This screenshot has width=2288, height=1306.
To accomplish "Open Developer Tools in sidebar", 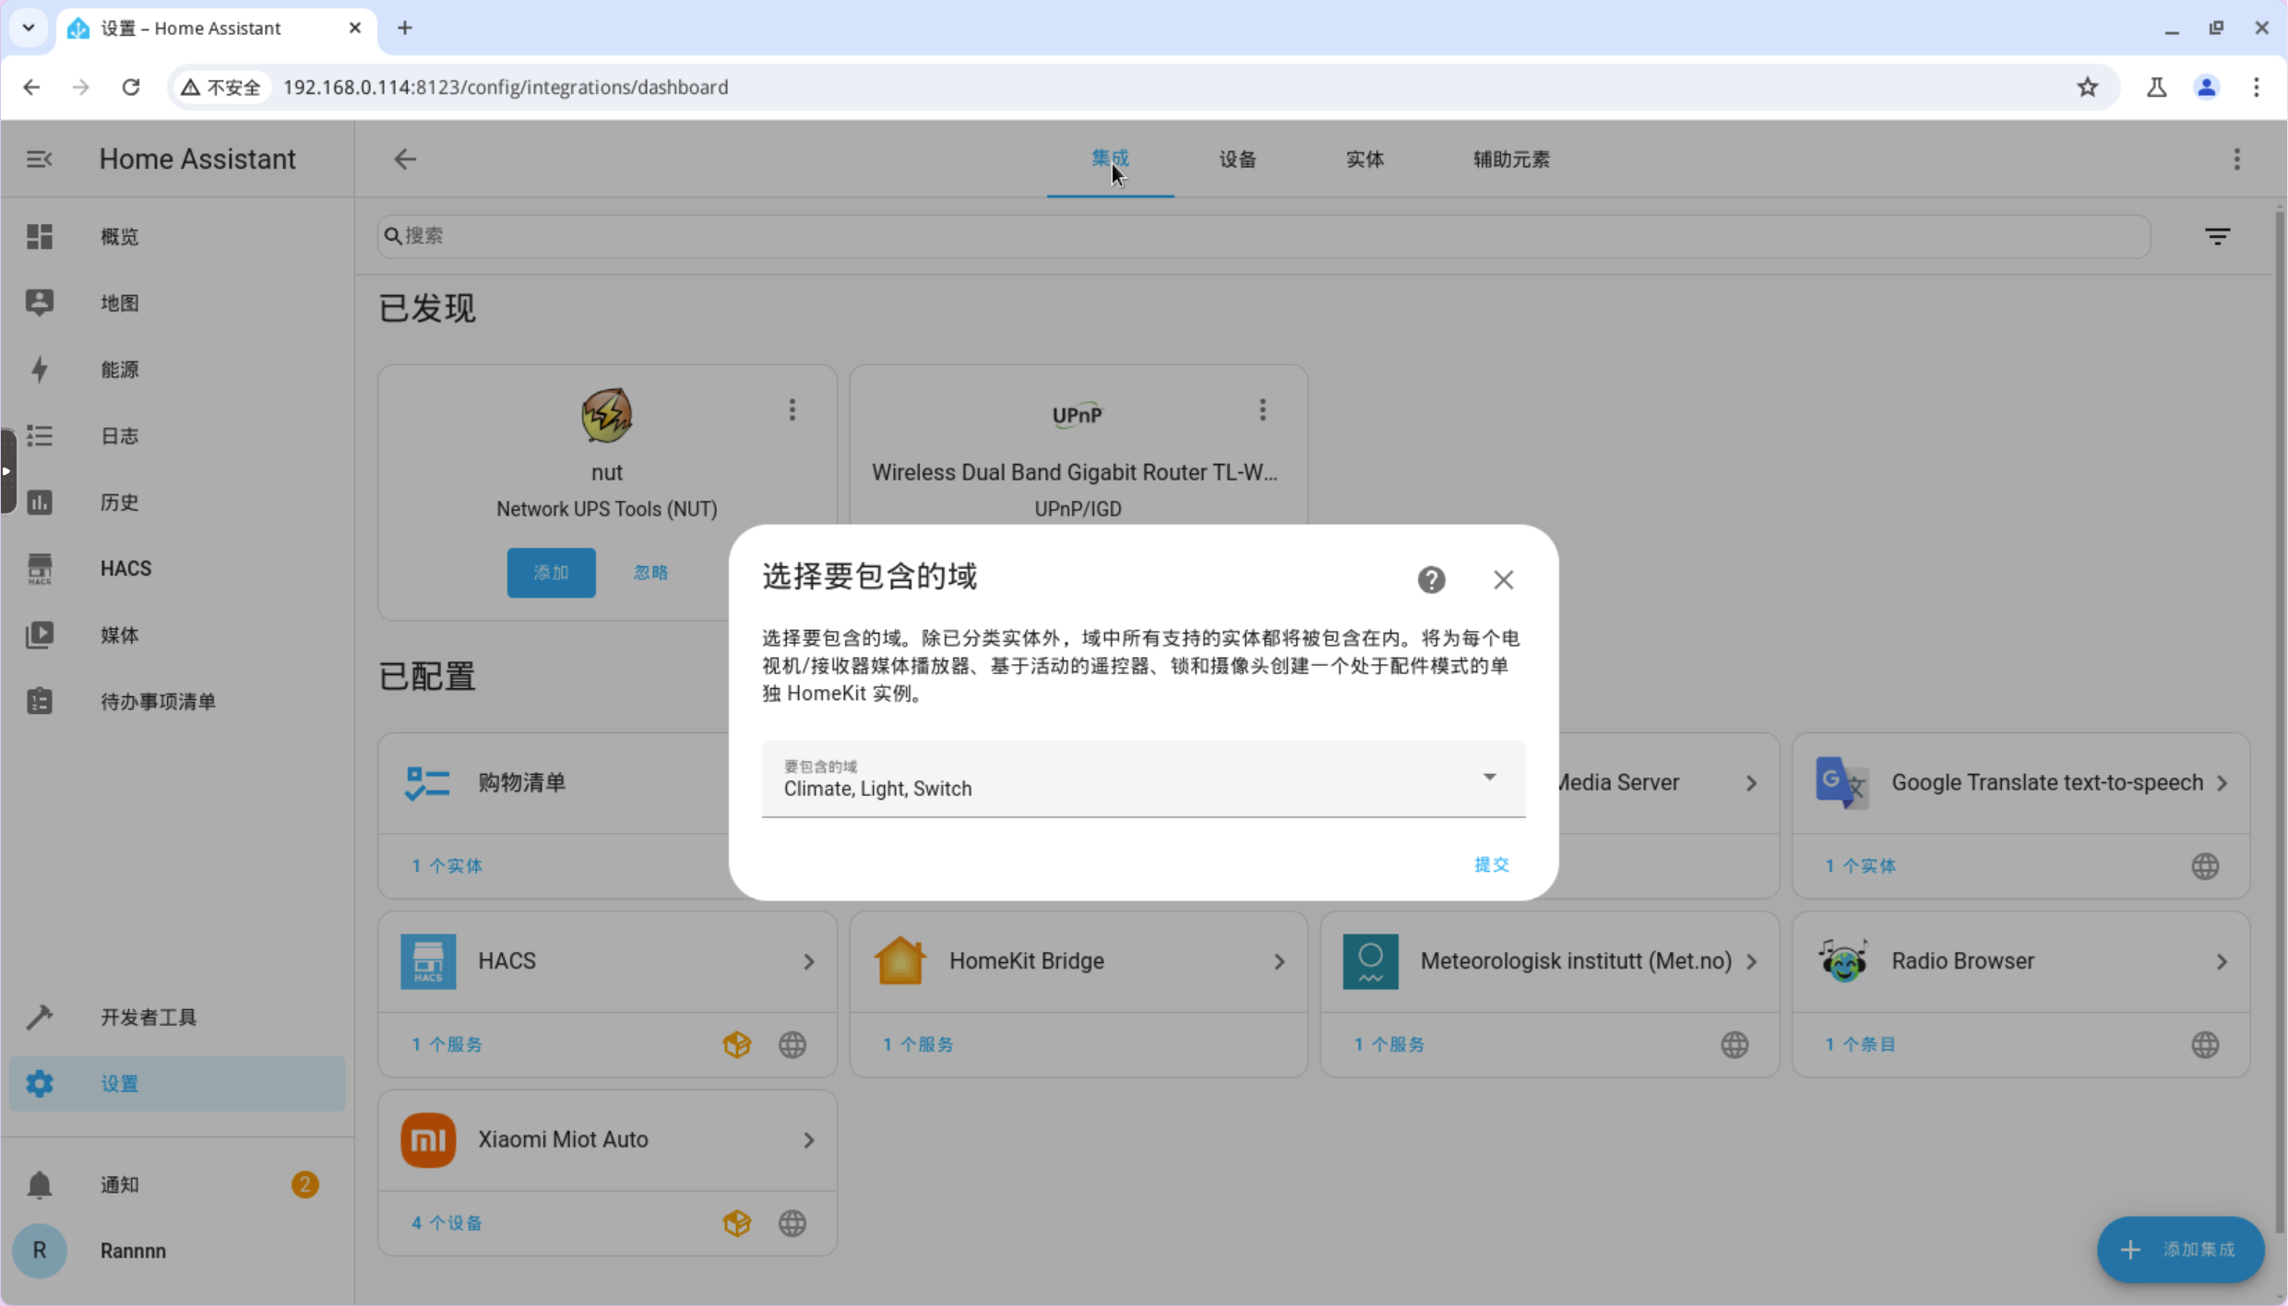I will click(x=148, y=1017).
